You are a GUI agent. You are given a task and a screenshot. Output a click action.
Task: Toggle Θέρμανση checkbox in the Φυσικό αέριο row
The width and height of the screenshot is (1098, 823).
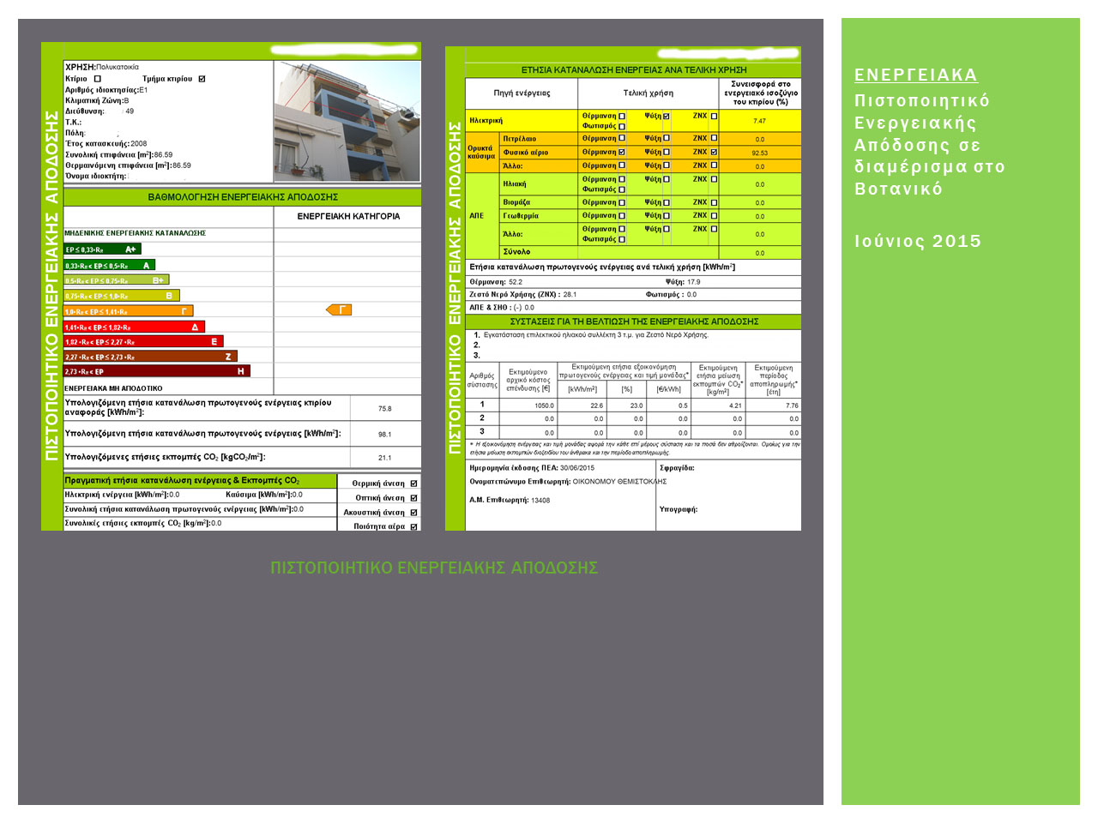[x=622, y=152]
